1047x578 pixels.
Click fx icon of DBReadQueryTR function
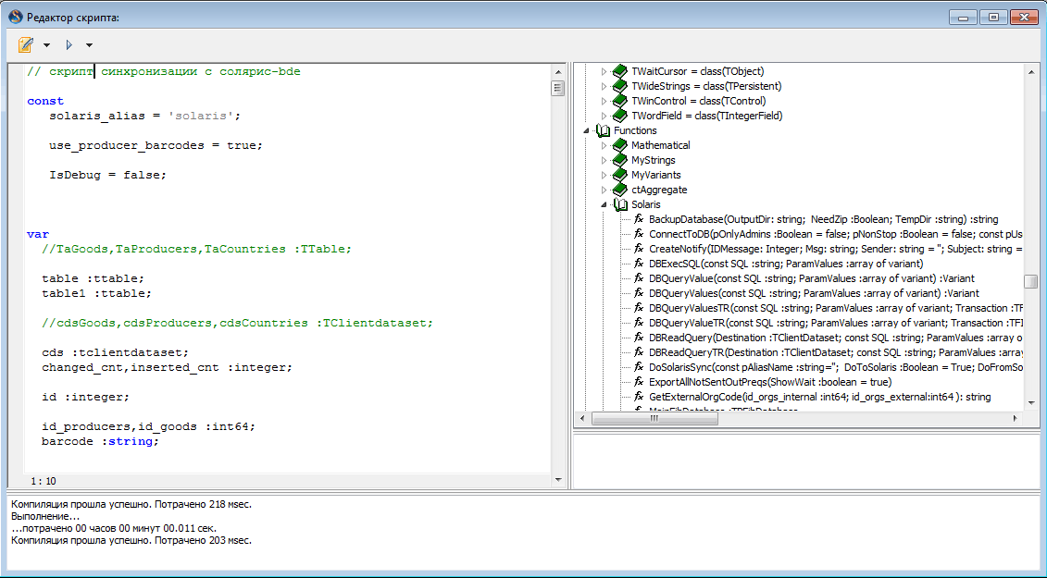639,352
